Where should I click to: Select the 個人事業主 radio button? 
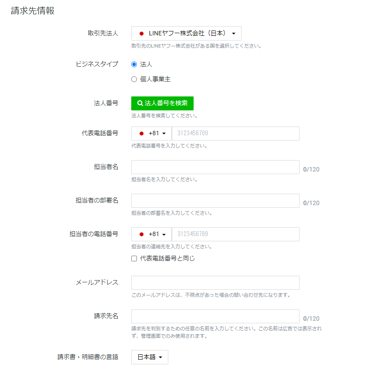point(134,79)
